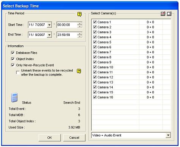The height and width of the screenshot is (147, 180).
Task: Click the Used Size value 3.92 MB
Action: point(74,127)
